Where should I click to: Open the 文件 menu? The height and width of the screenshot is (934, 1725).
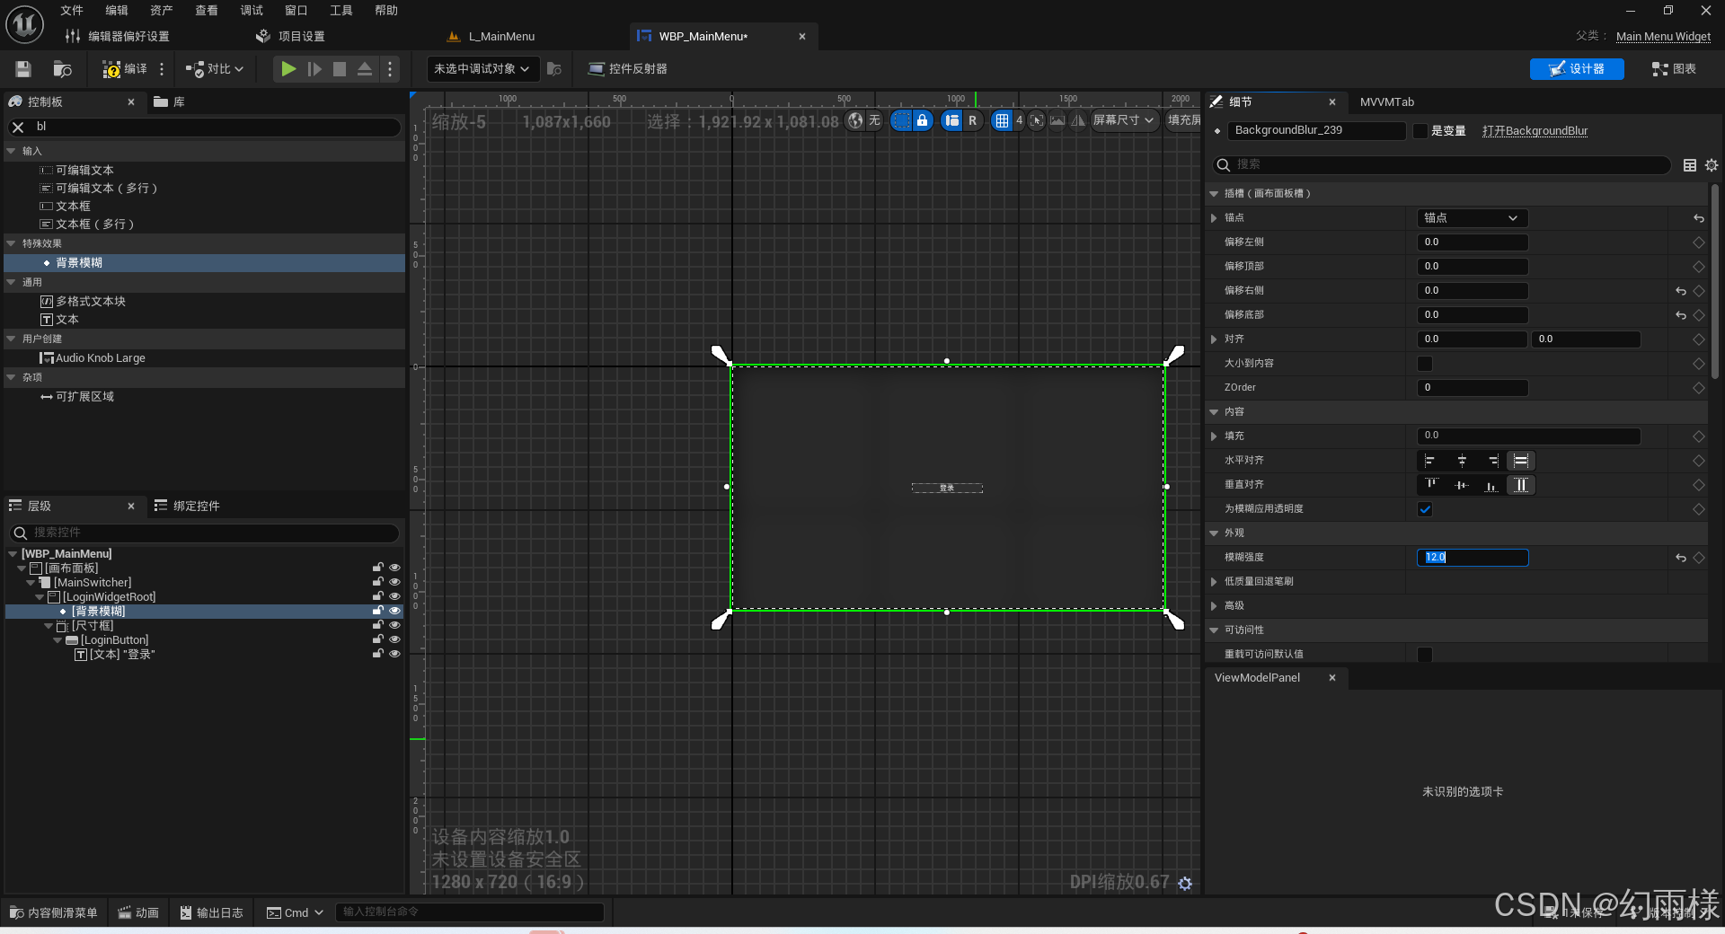[x=72, y=11]
